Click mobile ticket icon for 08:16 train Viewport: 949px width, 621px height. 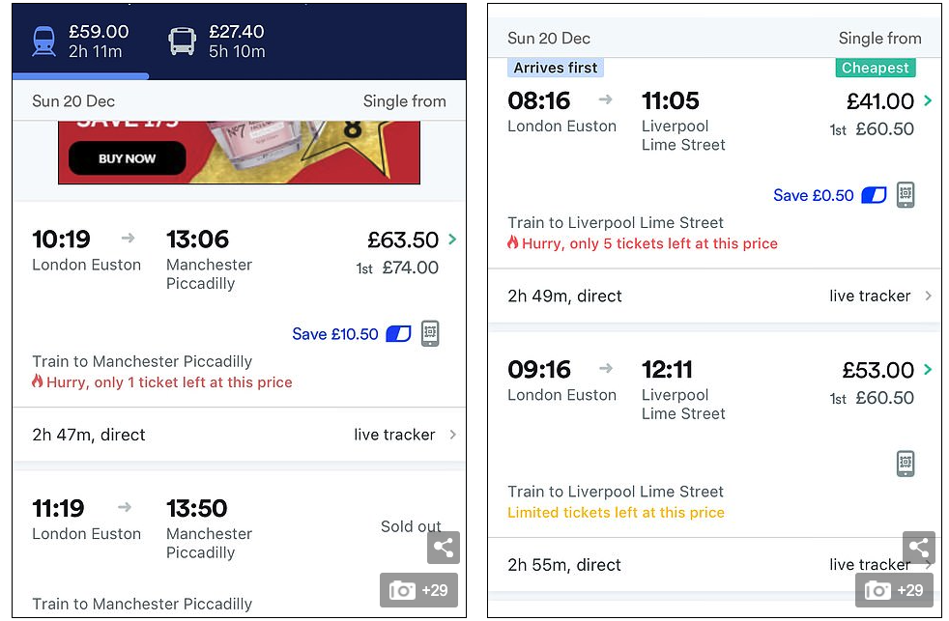[906, 194]
